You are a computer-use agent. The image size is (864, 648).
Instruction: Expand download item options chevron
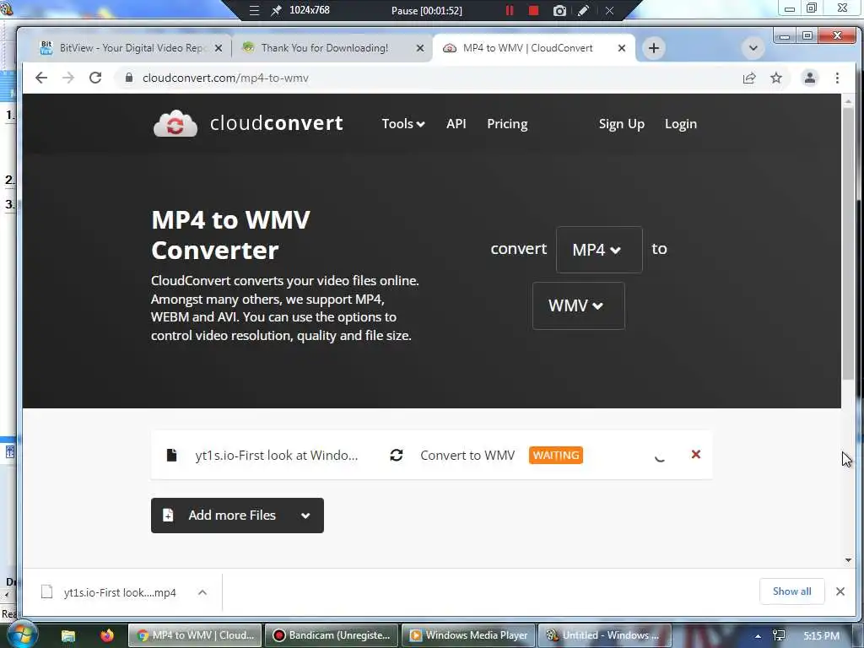pos(202,592)
